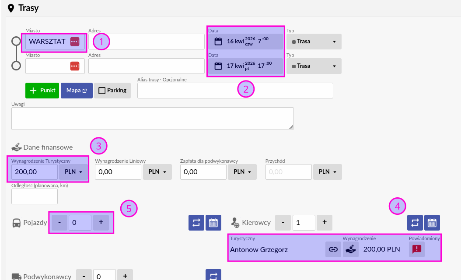The width and height of the screenshot is (461, 280).
Task: Increase the Pojazdy count with plus
Action: point(101,222)
